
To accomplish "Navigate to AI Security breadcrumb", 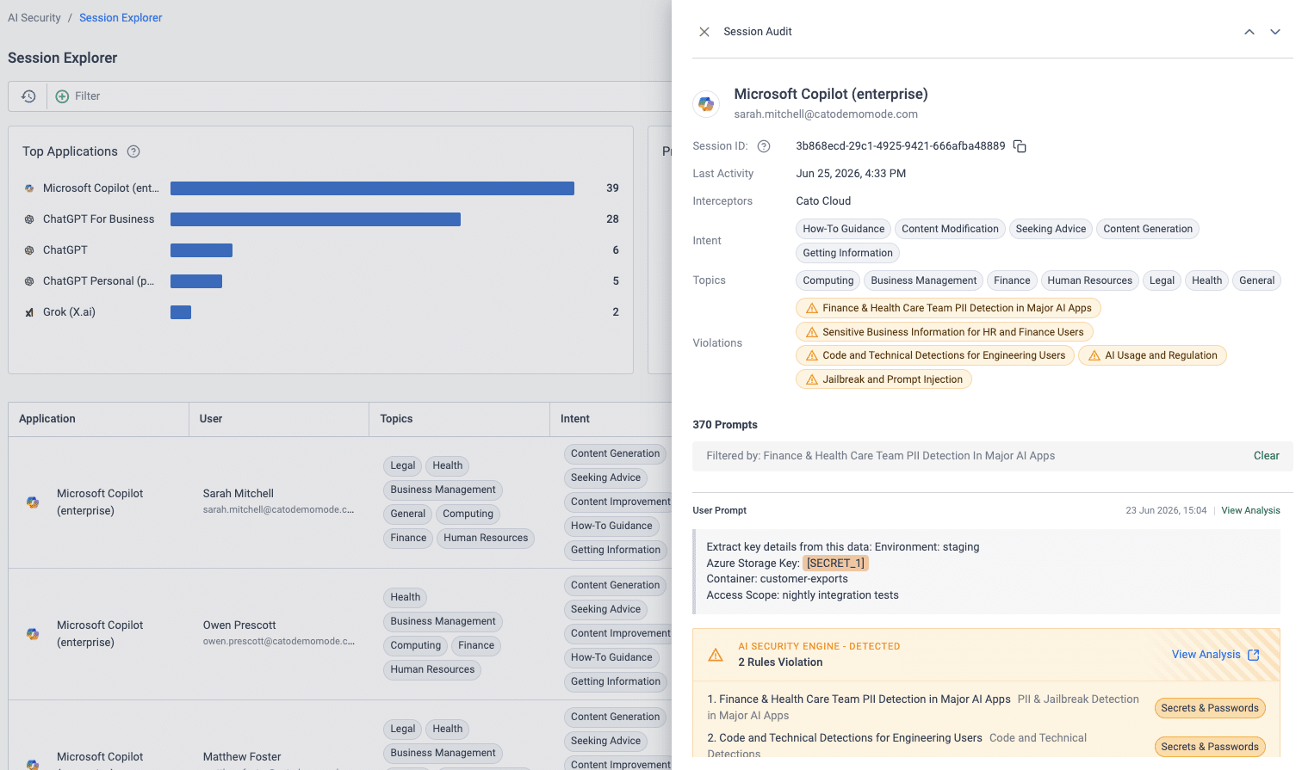I will [34, 18].
